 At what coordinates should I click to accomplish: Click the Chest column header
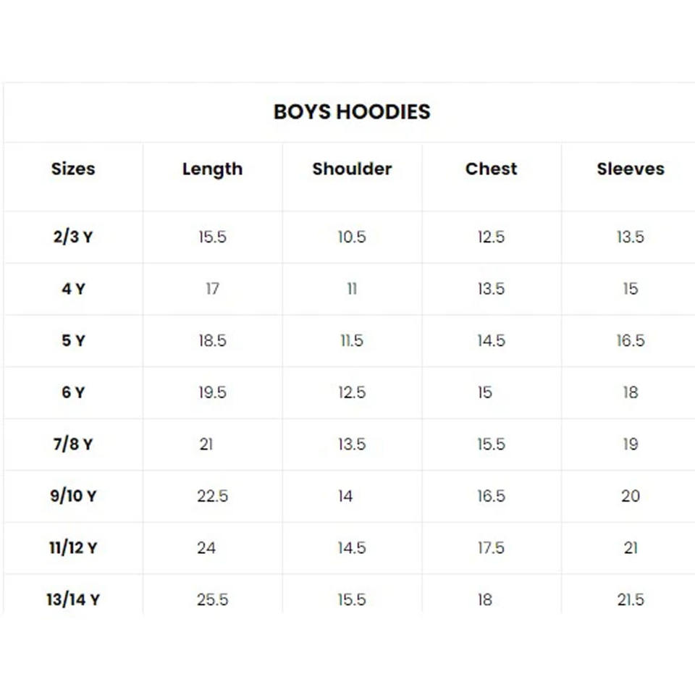[491, 169]
